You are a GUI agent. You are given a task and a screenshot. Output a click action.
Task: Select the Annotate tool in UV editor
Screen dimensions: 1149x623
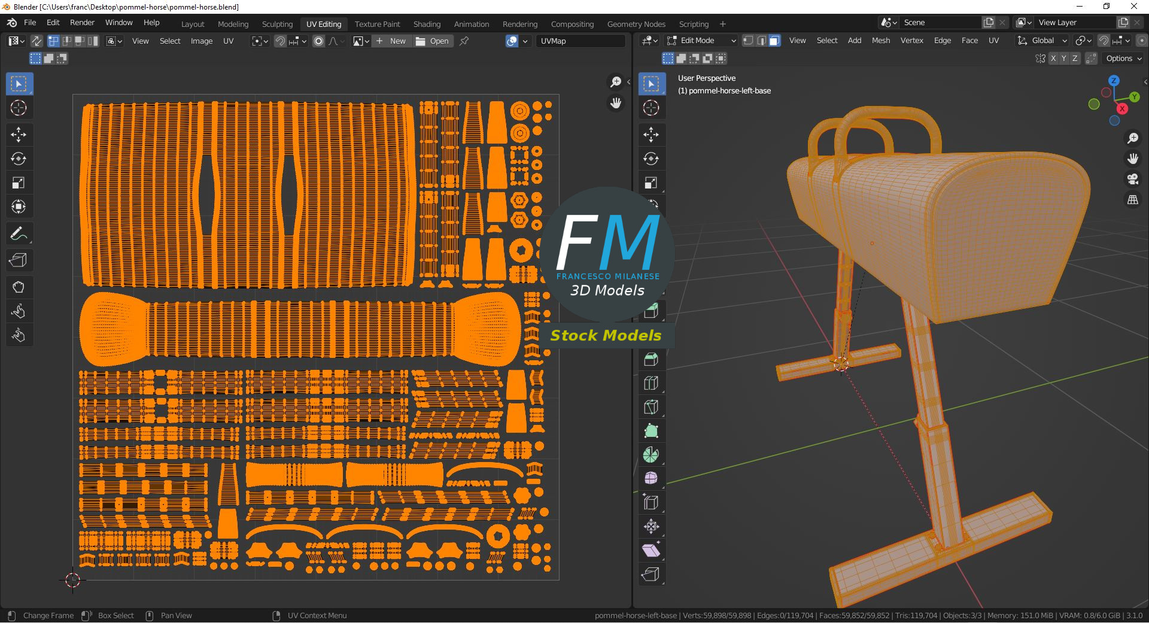pos(19,234)
